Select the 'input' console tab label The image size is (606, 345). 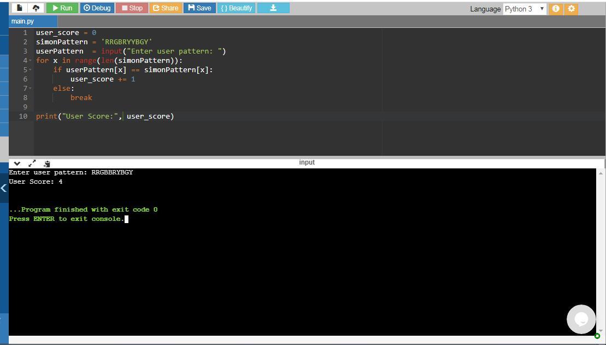[307, 162]
